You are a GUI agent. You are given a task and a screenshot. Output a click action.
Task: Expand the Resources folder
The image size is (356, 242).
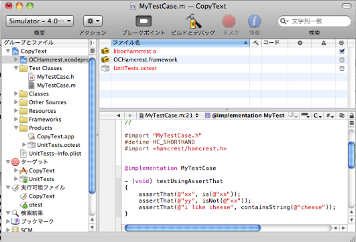pyautogui.click(x=16, y=111)
